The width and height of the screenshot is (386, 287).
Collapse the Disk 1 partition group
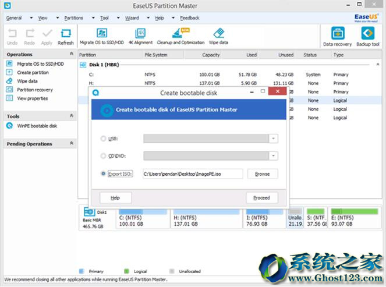(x=378, y=65)
